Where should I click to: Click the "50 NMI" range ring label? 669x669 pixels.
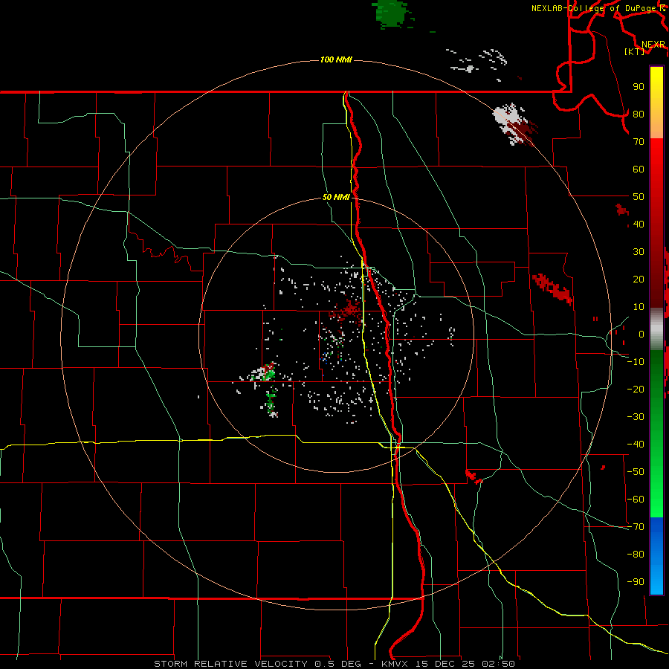point(336,197)
